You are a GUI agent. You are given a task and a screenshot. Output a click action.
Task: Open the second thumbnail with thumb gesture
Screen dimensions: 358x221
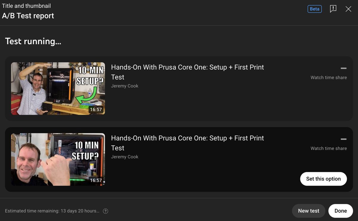(58, 159)
